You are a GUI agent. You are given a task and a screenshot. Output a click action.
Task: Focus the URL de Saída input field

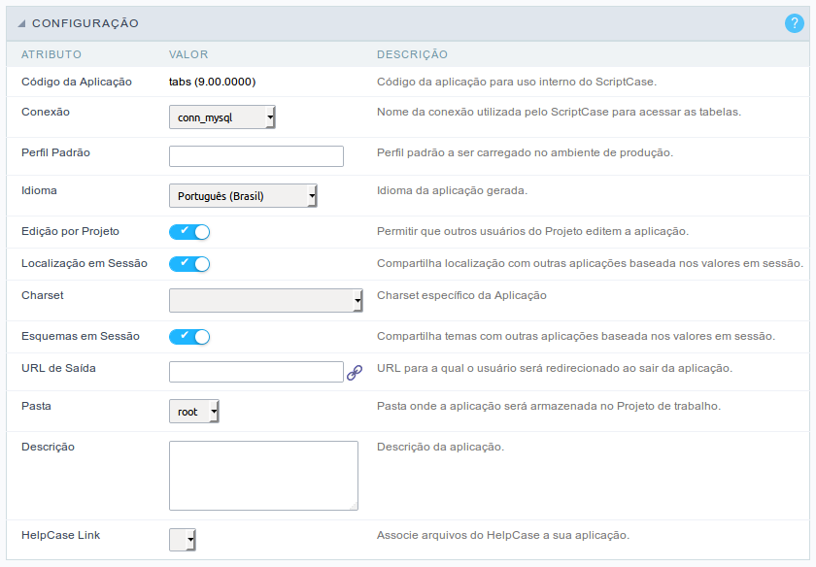256,372
